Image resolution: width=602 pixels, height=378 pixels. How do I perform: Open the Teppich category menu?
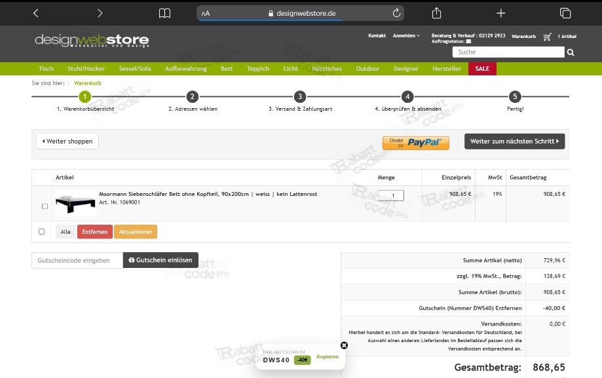pyautogui.click(x=258, y=69)
